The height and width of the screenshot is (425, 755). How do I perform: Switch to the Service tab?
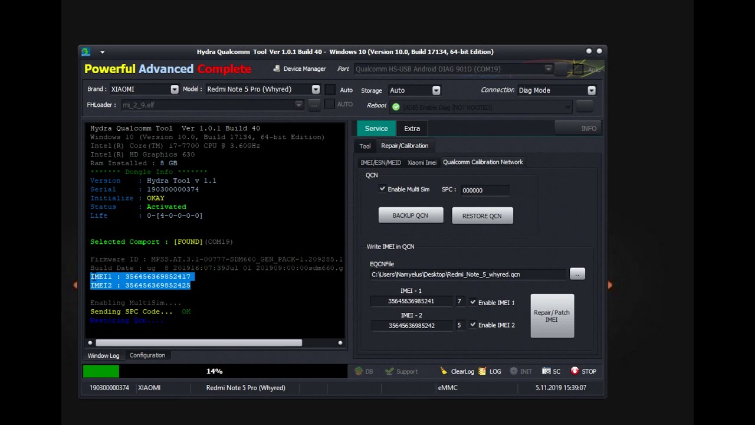376,128
